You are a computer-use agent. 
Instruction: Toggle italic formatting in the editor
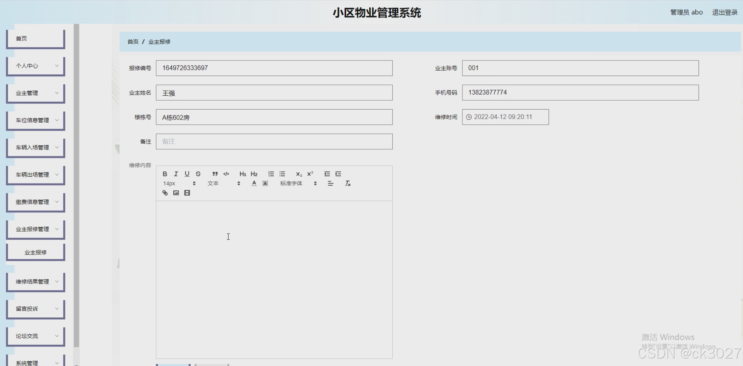[x=176, y=174]
